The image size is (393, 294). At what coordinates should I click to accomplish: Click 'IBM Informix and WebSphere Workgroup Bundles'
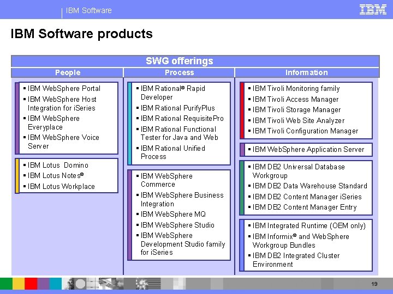[x=301, y=241]
